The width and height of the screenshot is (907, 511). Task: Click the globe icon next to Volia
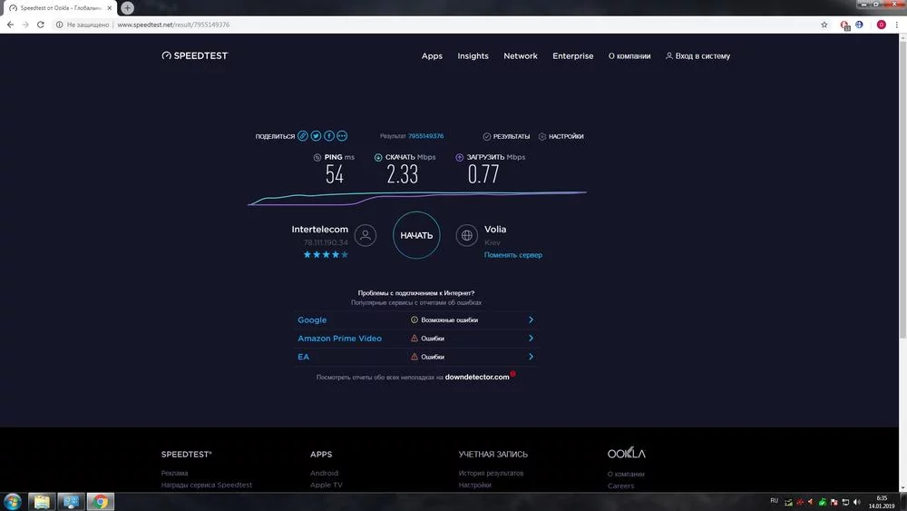(x=467, y=235)
